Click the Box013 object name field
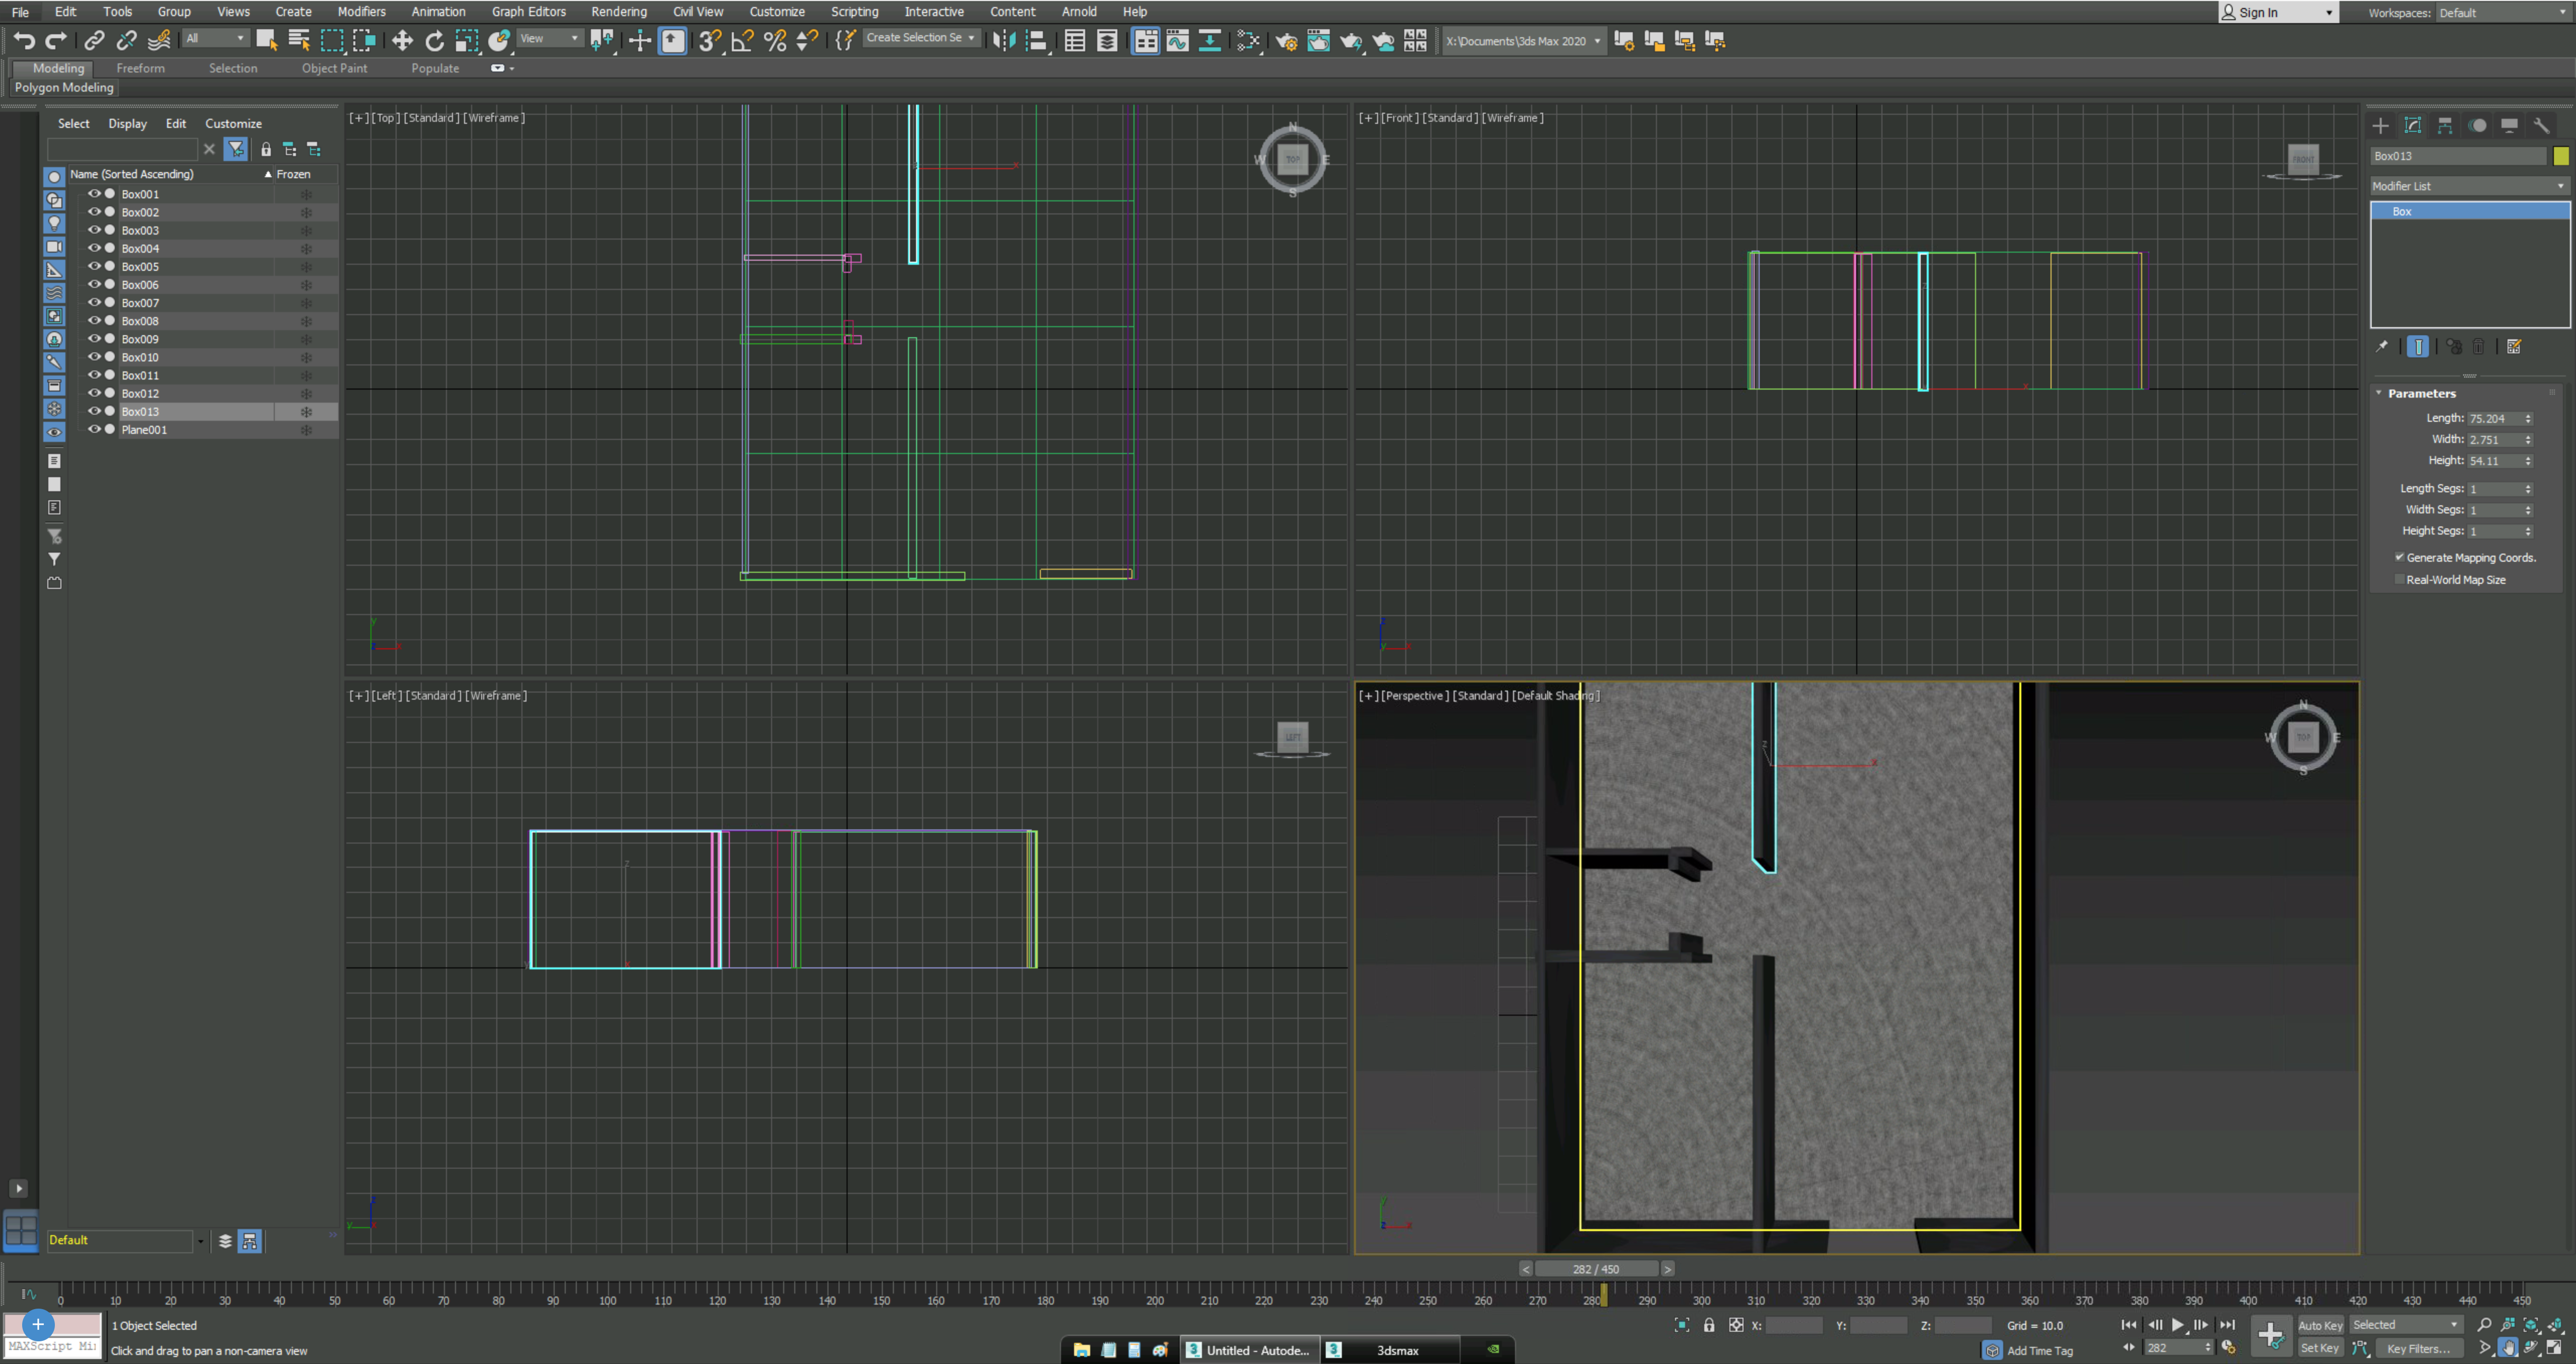The width and height of the screenshot is (2576, 1364). (2458, 156)
